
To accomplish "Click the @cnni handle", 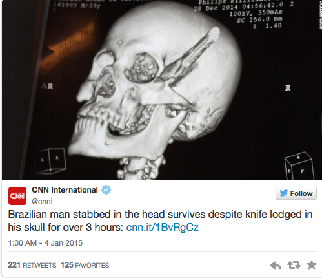I will (42, 202).
